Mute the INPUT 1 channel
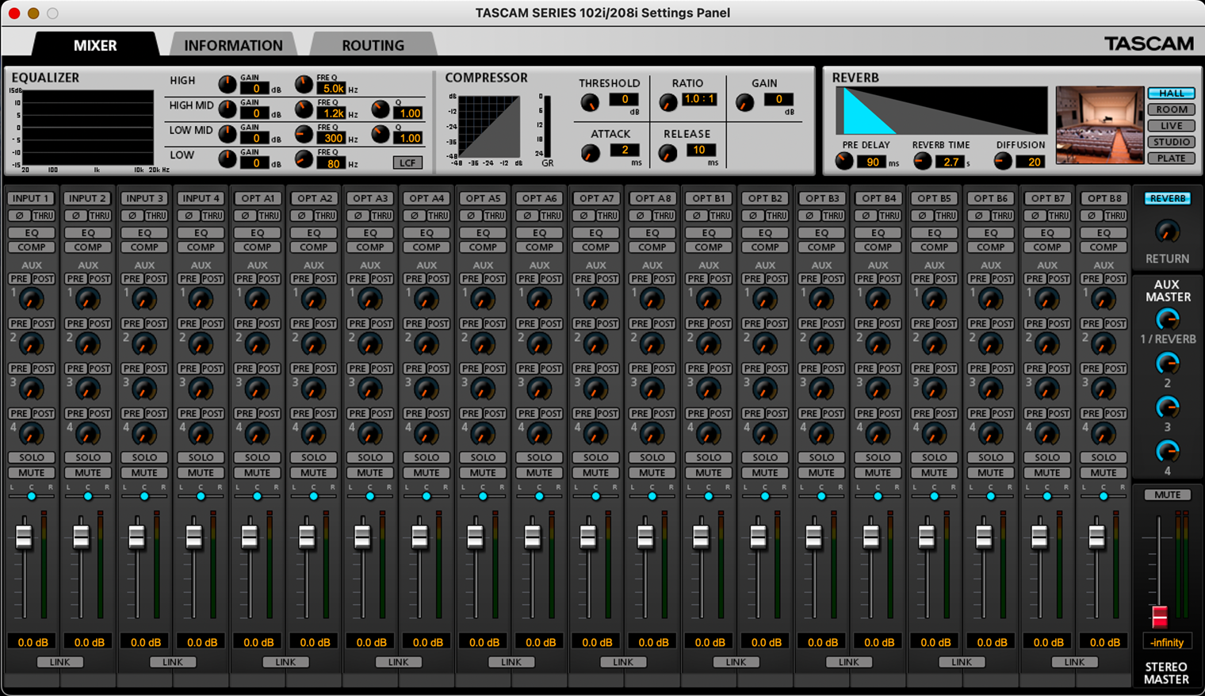This screenshot has height=696, width=1205. pyautogui.click(x=31, y=472)
